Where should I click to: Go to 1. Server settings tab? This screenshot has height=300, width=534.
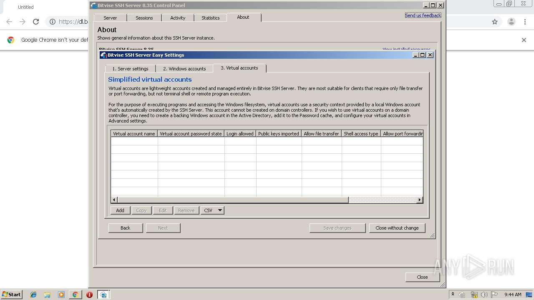coord(130,69)
